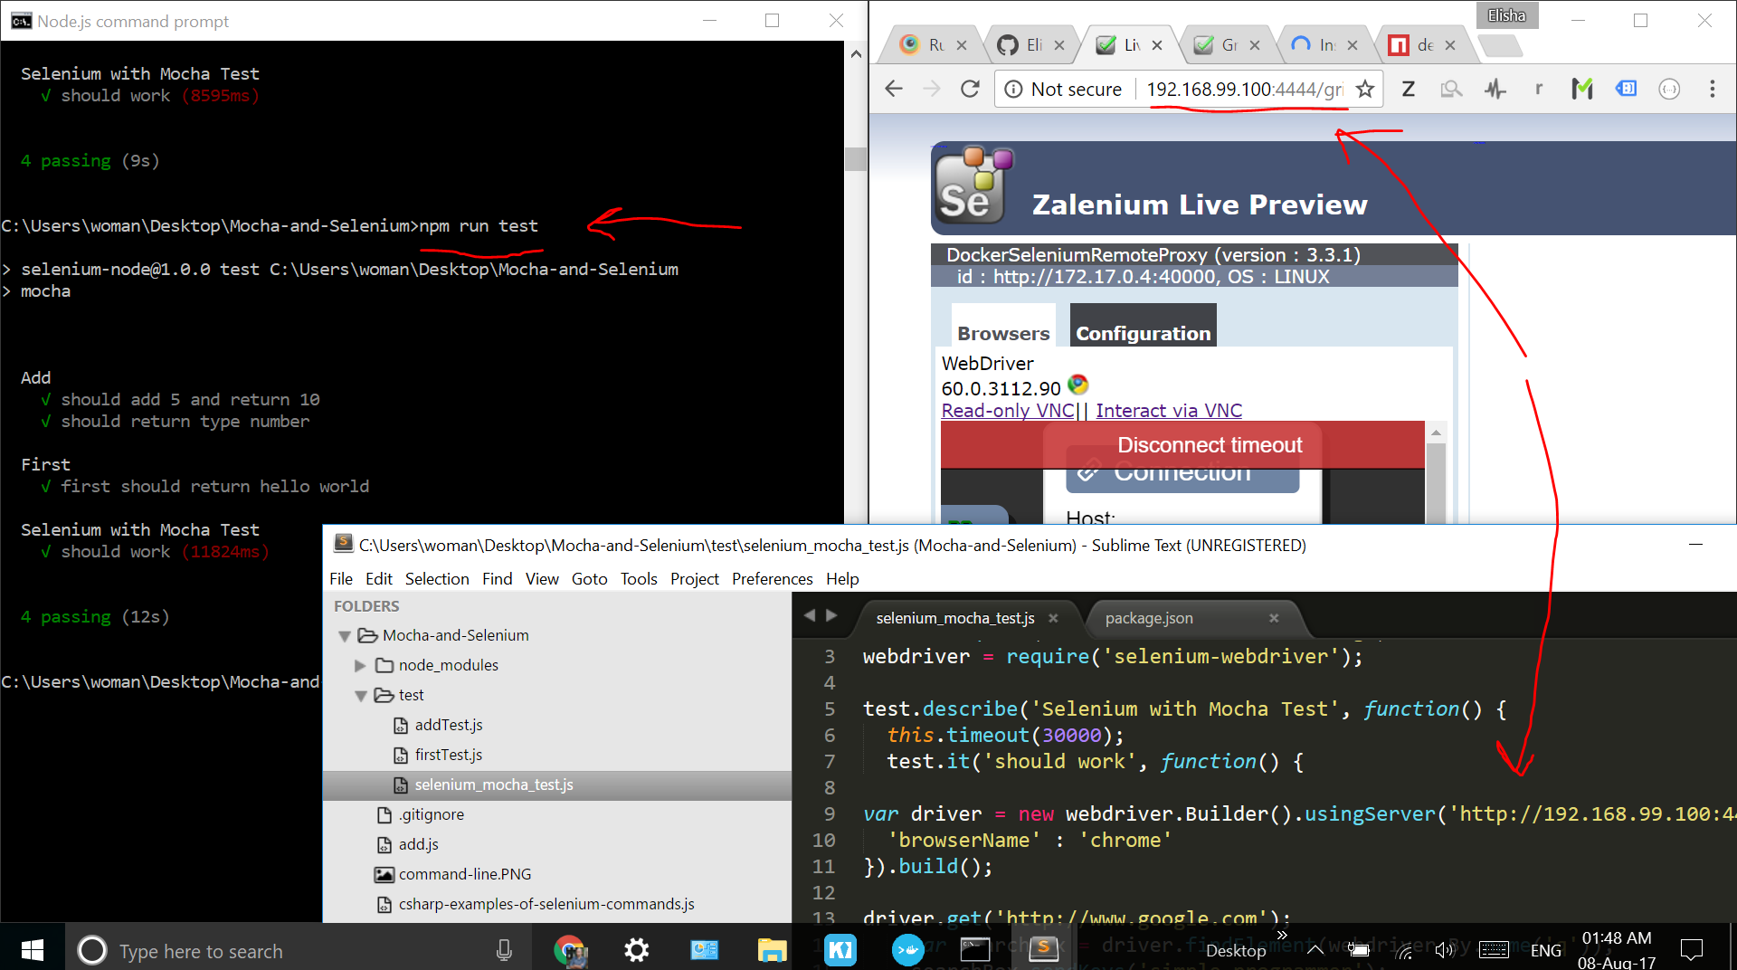Go to next tab with right arrow
This screenshot has width=1737, height=970.
831,615
